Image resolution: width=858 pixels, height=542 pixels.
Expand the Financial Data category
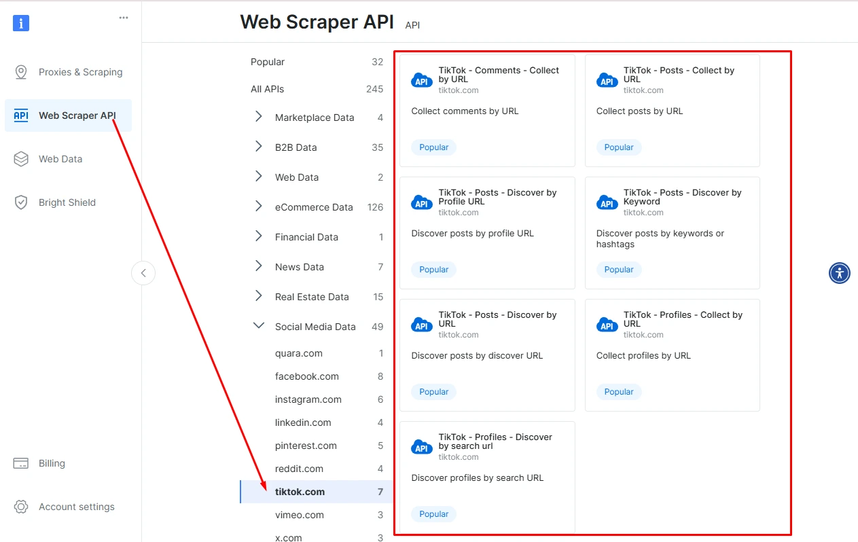[x=259, y=236]
